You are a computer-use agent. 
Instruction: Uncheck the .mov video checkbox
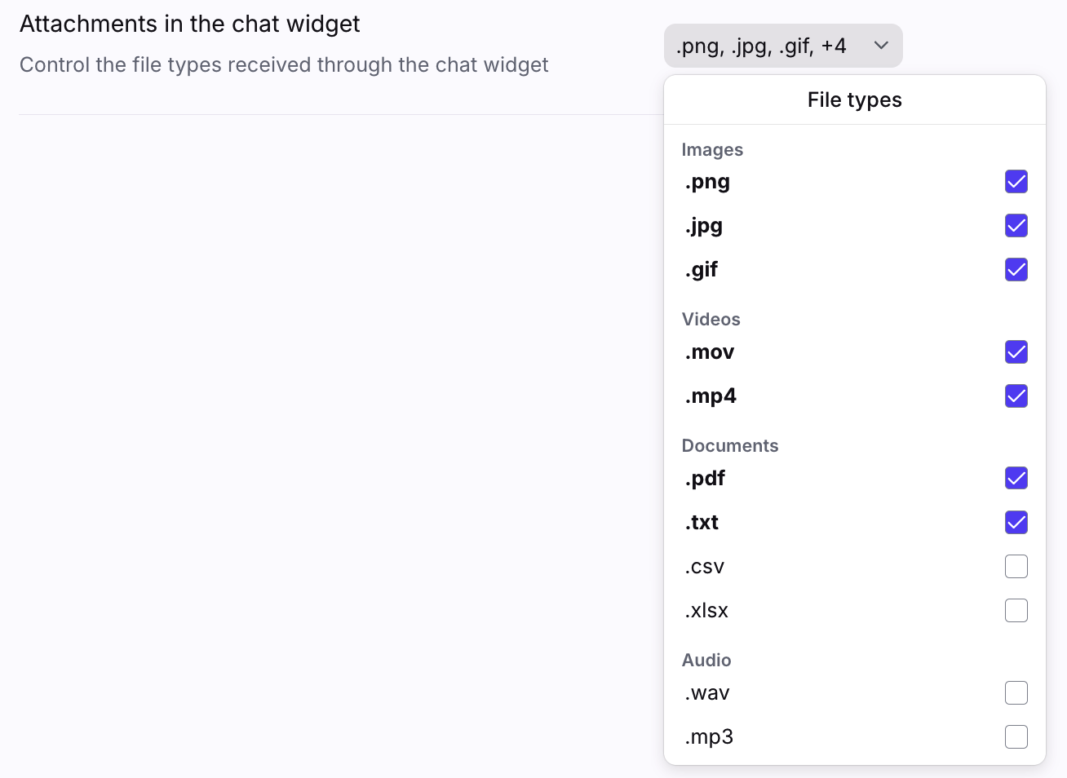point(1016,352)
